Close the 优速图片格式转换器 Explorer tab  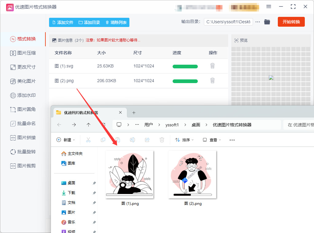coord(120,113)
